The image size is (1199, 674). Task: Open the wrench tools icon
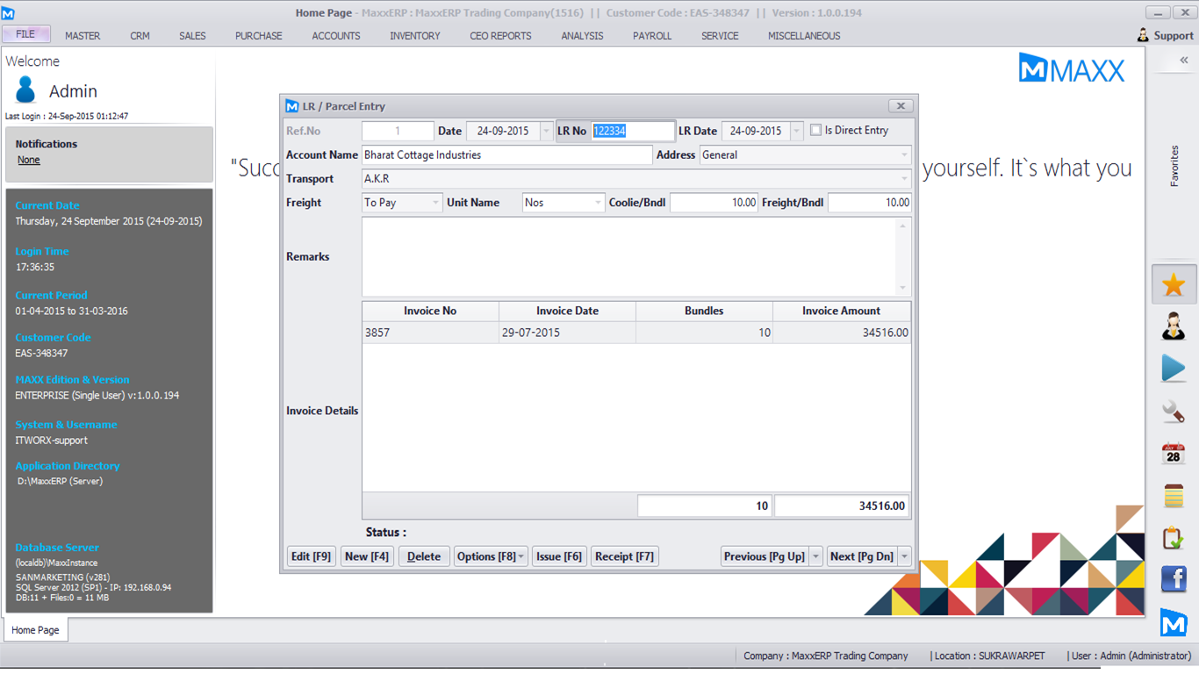point(1174,411)
